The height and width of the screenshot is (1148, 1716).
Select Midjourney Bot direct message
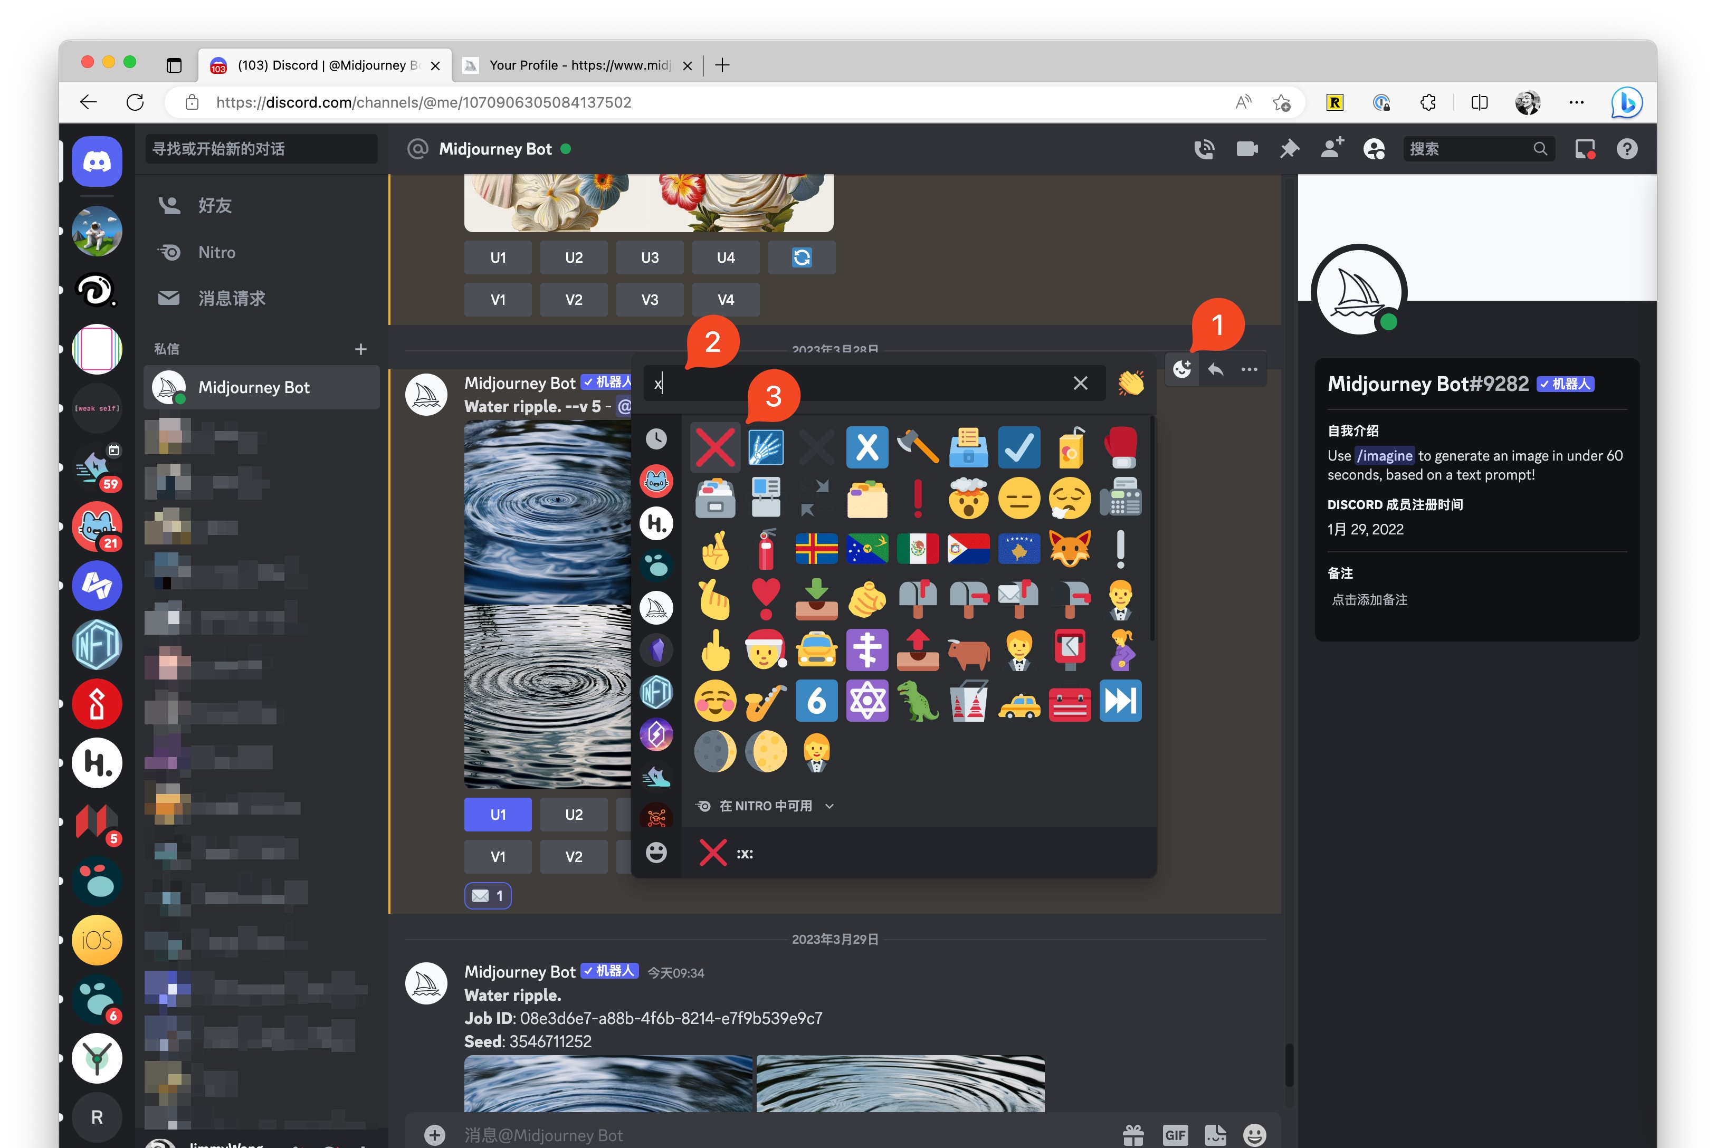tap(261, 387)
